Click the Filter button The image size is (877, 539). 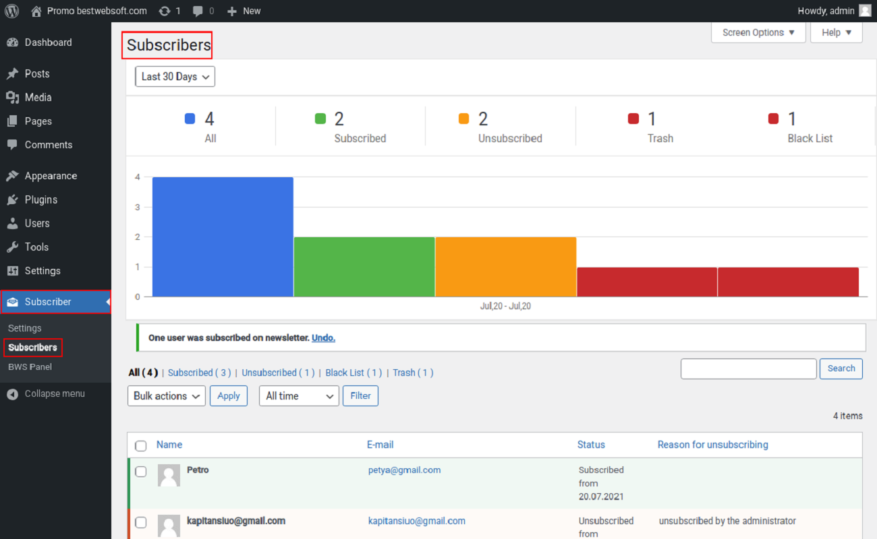[360, 395]
